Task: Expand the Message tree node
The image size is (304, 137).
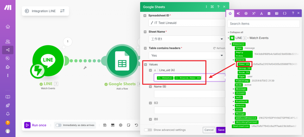Action: coord(233,89)
